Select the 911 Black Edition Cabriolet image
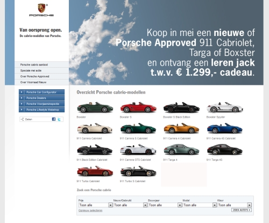The width and height of the screenshot is (269, 223). 95,149
